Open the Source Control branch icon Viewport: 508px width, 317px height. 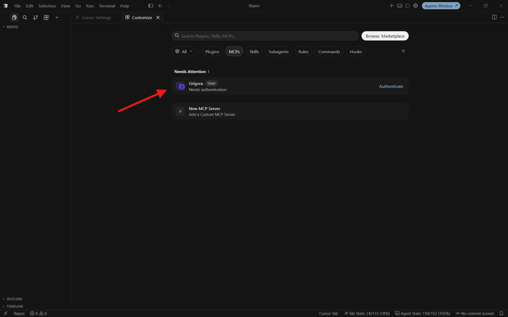tap(36, 17)
